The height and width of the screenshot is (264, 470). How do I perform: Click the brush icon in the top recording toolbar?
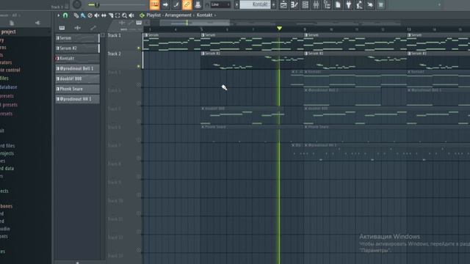pos(176,5)
